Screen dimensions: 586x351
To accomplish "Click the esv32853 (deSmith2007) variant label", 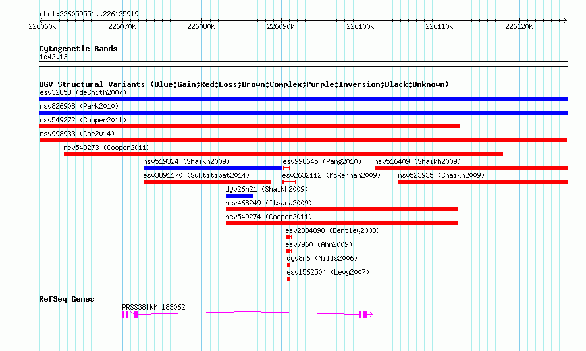I will click(83, 92).
